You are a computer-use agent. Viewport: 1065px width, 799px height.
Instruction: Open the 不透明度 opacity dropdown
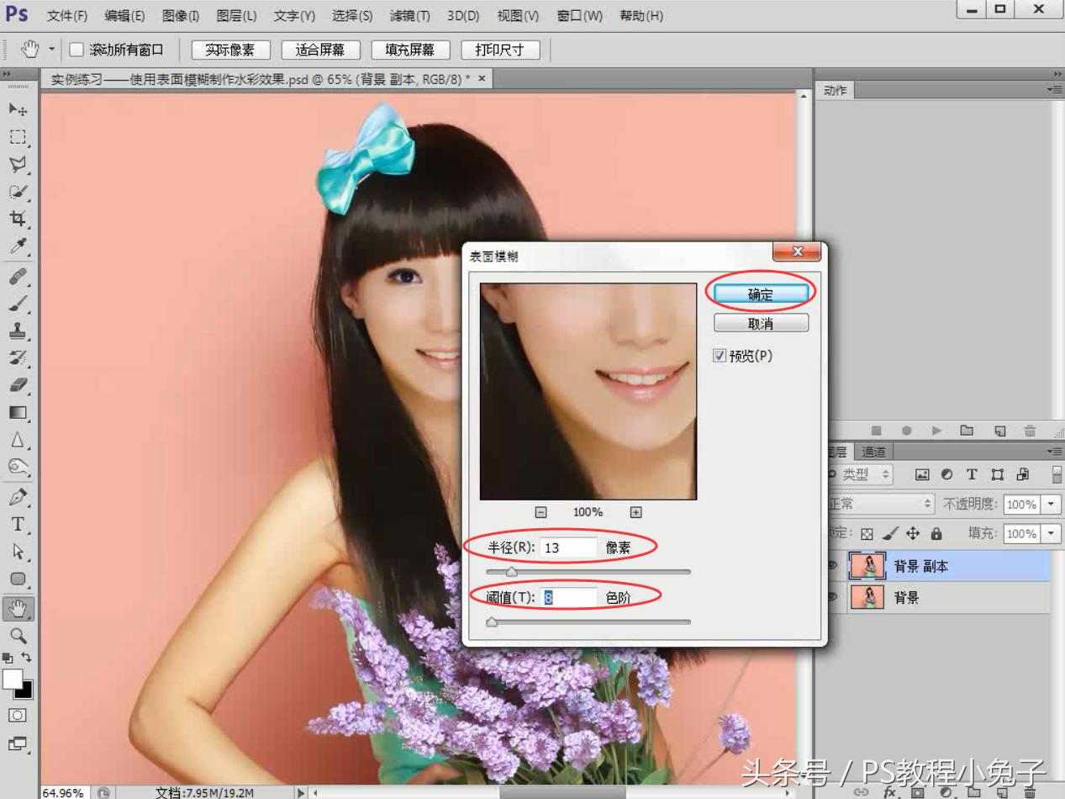(x=1052, y=505)
